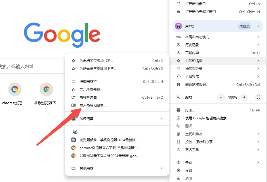Open the 浏览器部落 bookmark entry
This screenshot has height=182, width=267.
point(117,140)
